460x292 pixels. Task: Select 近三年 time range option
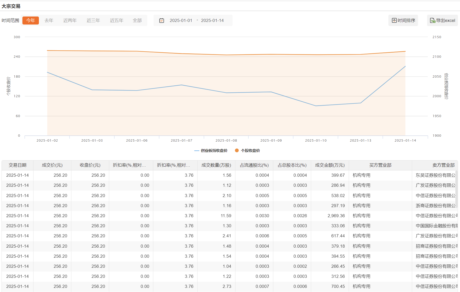coord(93,20)
